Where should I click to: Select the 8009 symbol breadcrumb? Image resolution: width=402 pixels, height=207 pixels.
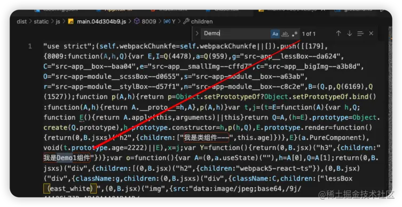[x=149, y=21]
